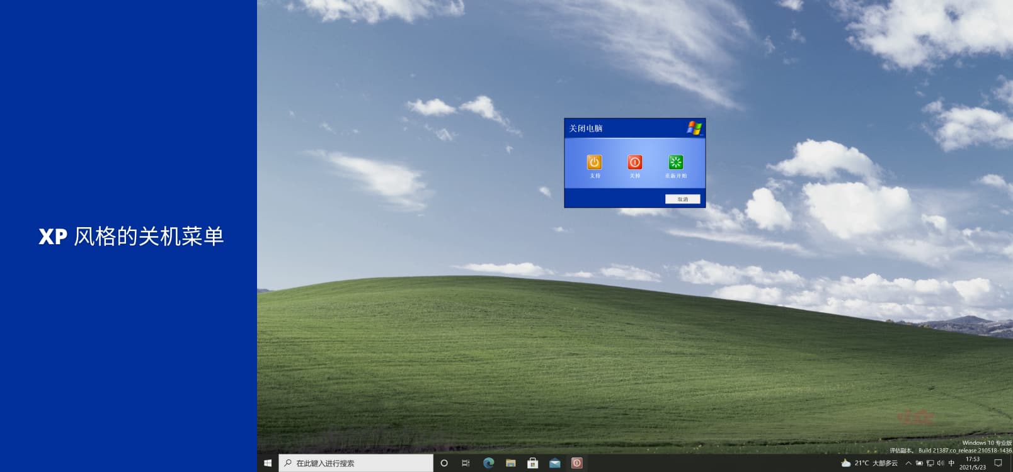Click Show desktop strip at taskbar edge
The height and width of the screenshot is (472, 1013).
(x=1011, y=463)
